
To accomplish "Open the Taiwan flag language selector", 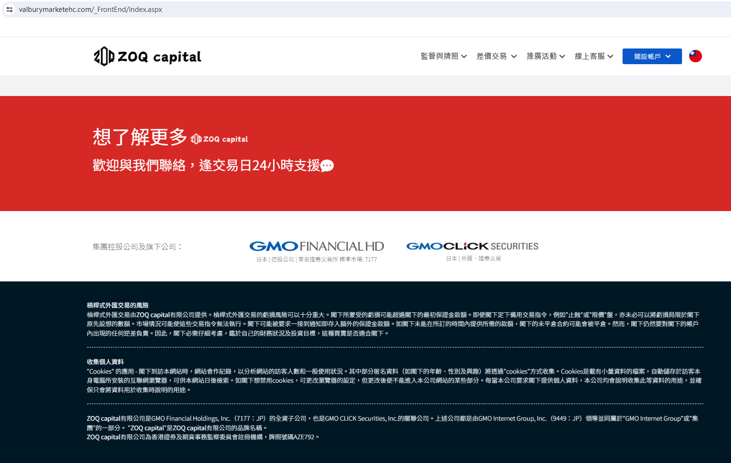I will [x=695, y=56].
